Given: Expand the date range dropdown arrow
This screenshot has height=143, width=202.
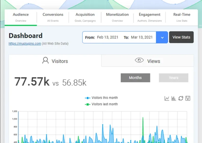Looking at the screenshot, I should [x=162, y=38].
